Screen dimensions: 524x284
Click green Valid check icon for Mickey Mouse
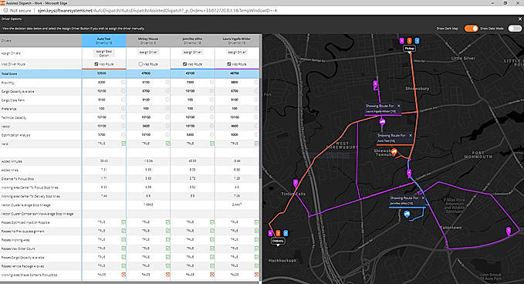coord(167,144)
